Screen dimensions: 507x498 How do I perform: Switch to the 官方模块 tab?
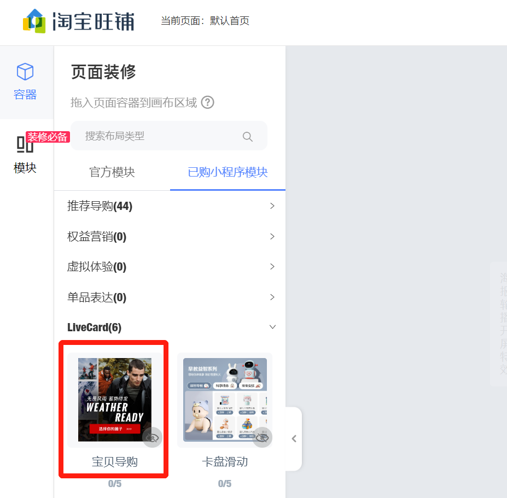(112, 172)
